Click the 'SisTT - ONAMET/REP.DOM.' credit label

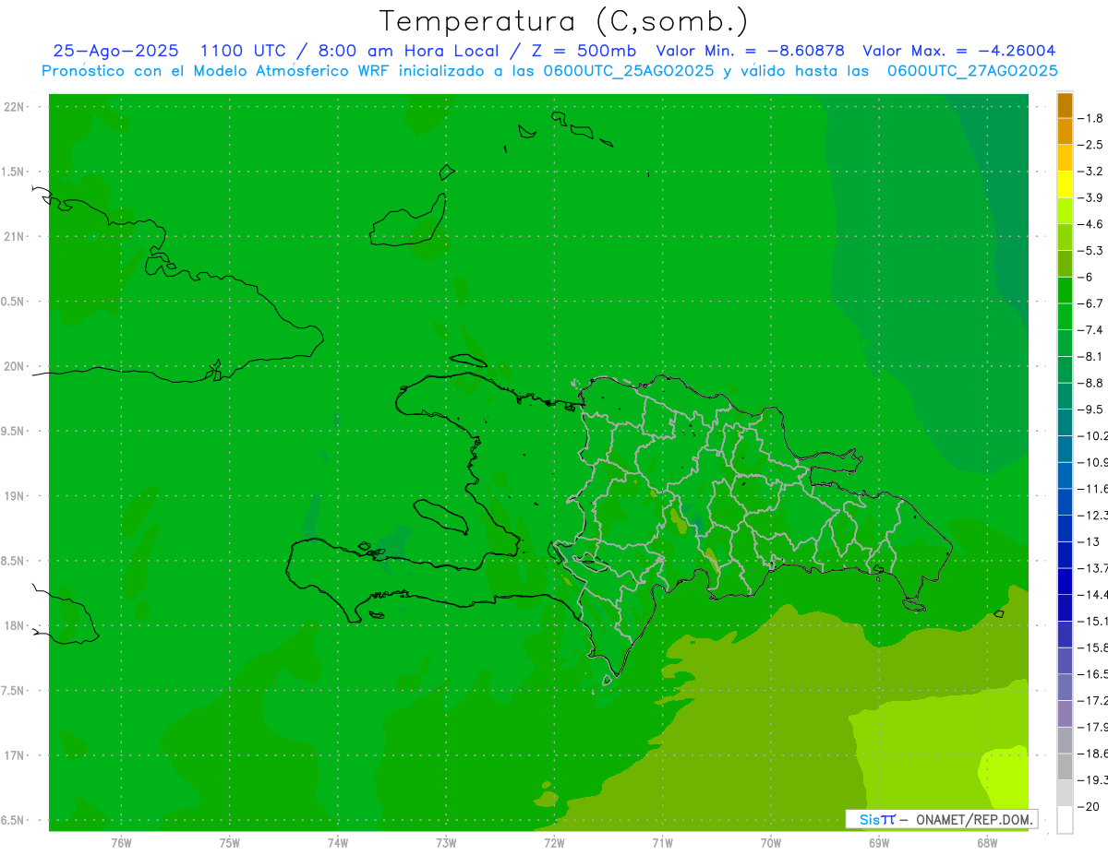click(942, 819)
